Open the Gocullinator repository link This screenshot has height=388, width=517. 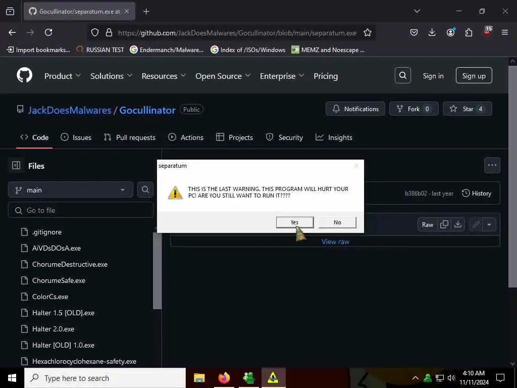[147, 110]
